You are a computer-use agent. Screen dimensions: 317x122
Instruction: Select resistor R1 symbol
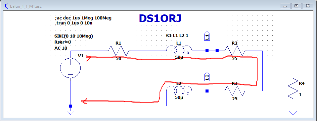pyautogui.click(x=119, y=51)
